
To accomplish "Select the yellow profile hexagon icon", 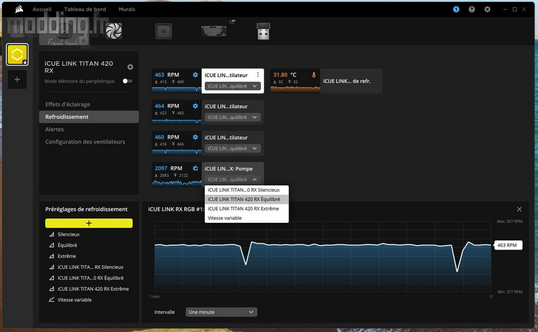I will tap(17, 54).
